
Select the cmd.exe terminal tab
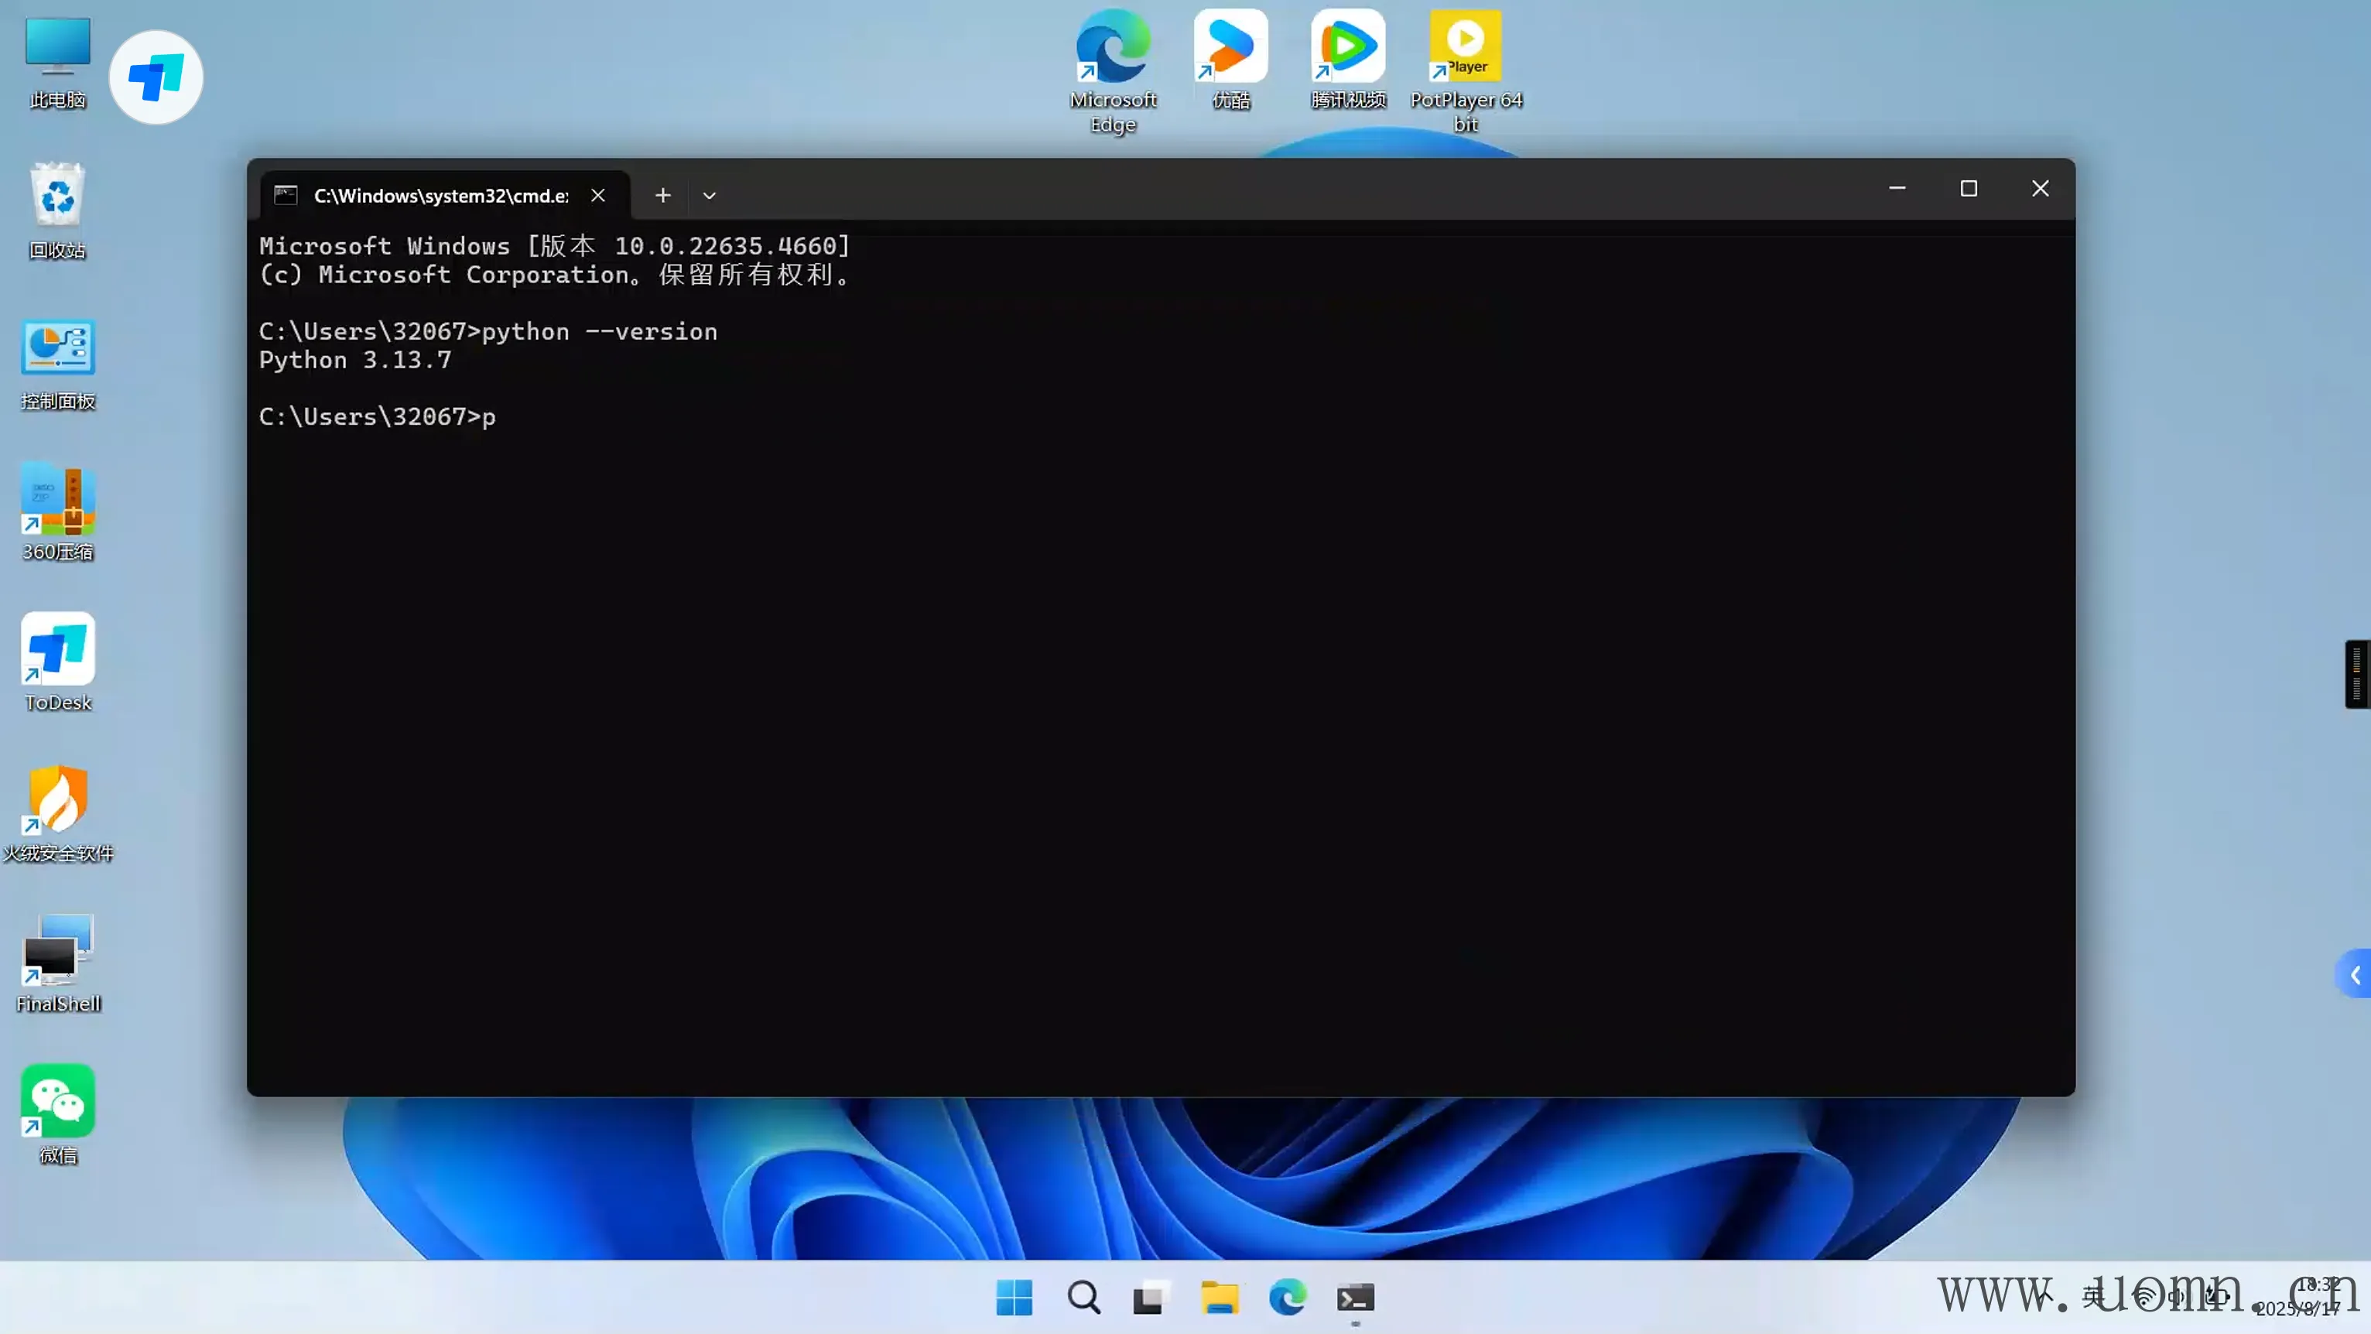pos(440,195)
